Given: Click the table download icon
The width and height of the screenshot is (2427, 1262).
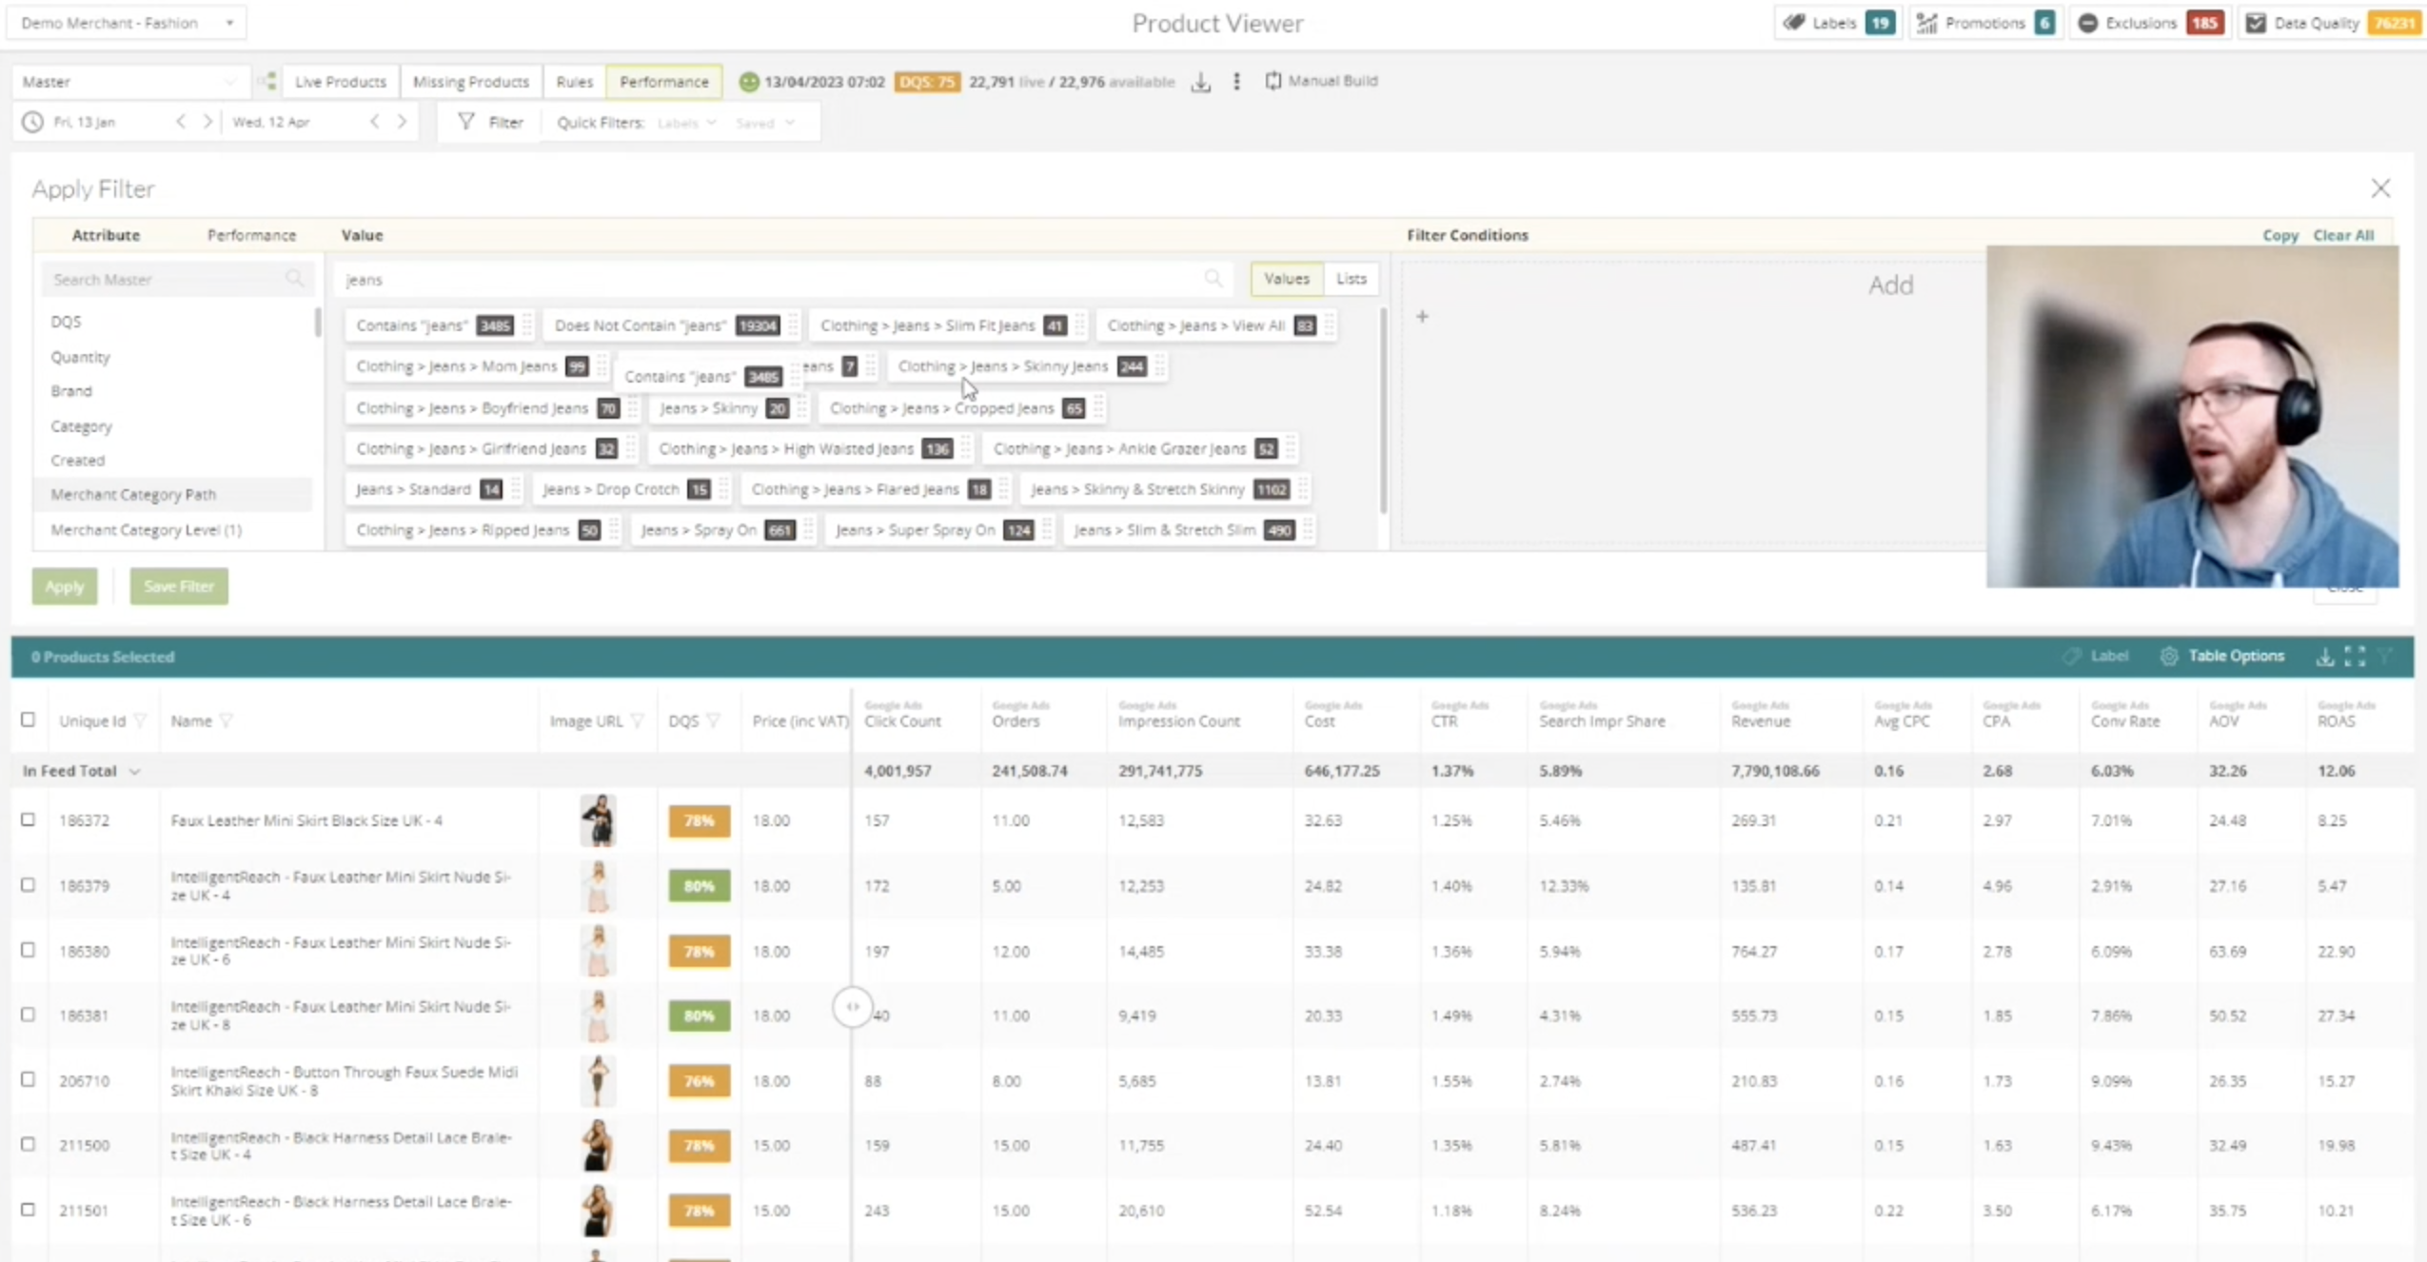Looking at the screenshot, I should tap(2324, 656).
